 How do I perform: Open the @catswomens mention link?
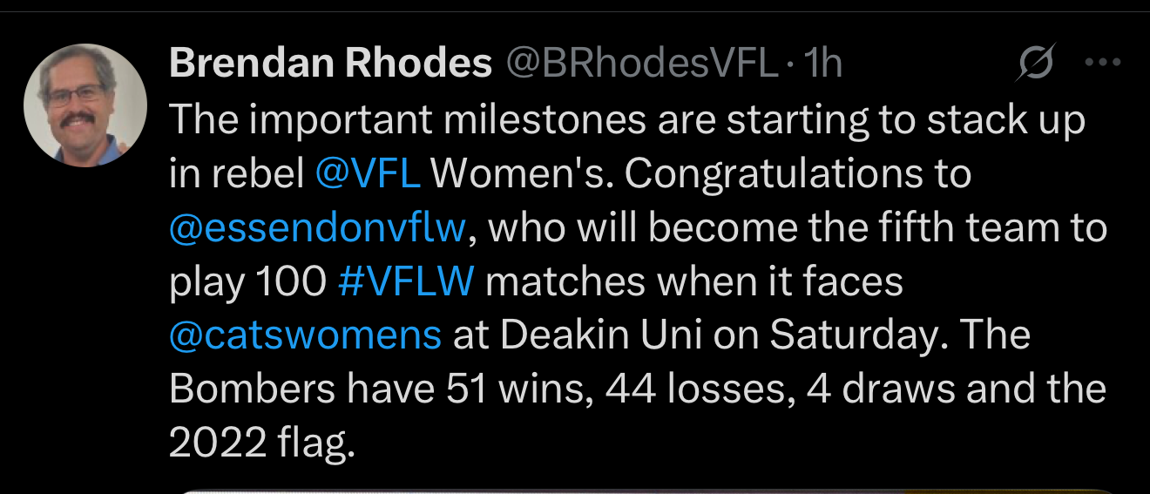pos(306,336)
